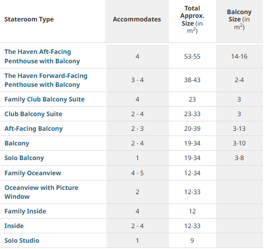Click the Stateroom Type column header

29,19
